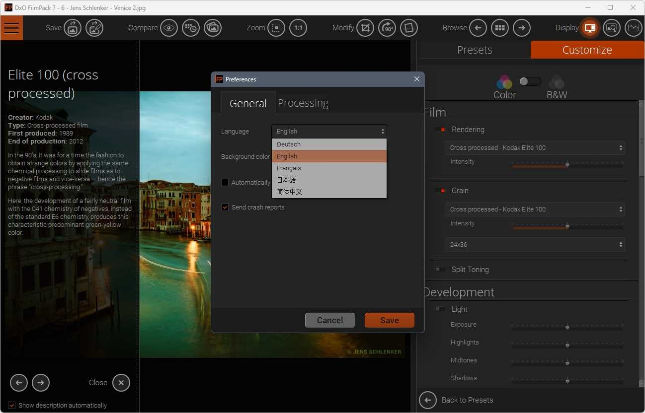Switch to the Processing tab
This screenshot has width=645, height=413.
[x=303, y=103]
